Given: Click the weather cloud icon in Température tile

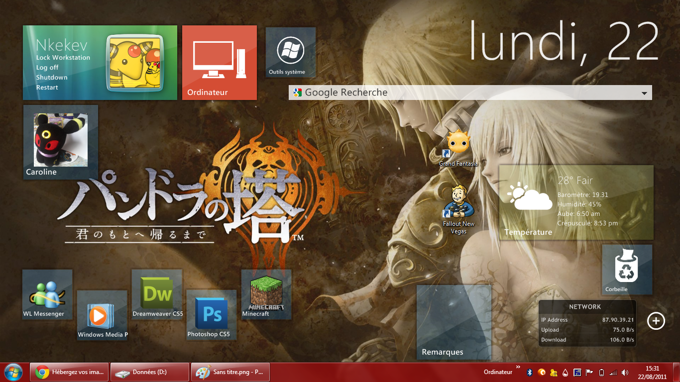Looking at the screenshot, I should [530, 196].
